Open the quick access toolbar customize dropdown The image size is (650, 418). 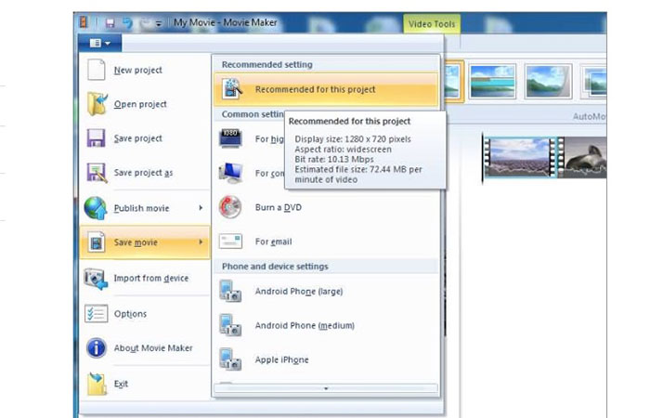tap(159, 24)
